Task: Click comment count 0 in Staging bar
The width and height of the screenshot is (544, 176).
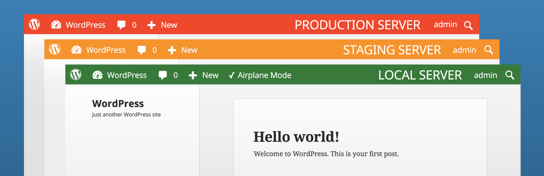Action: (x=155, y=50)
